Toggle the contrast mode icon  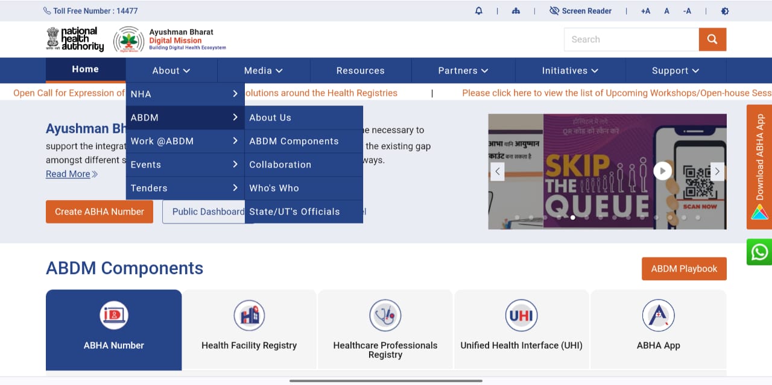(x=724, y=11)
